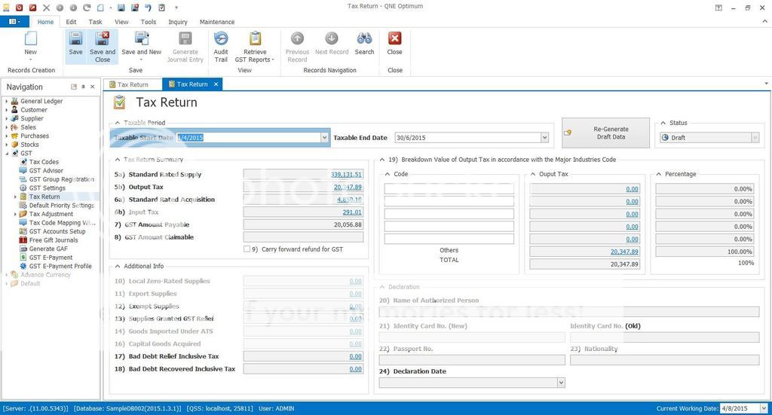Open the Declaration Date dropdown

[x=560, y=383]
